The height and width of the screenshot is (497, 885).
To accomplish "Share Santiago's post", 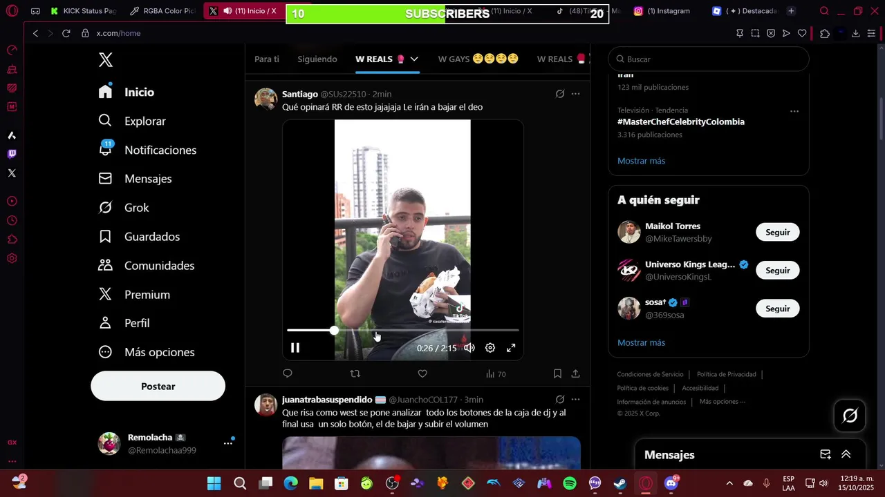I will (575, 373).
